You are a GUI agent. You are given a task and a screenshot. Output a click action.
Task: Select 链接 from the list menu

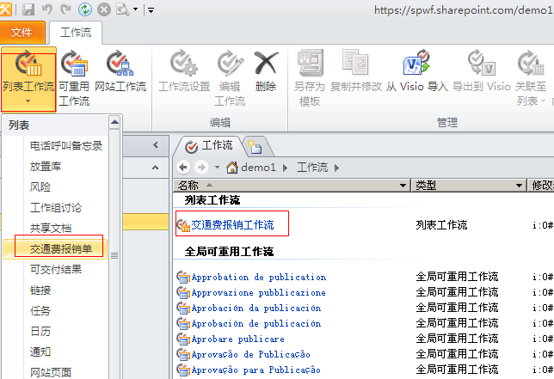click(x=55, y=290)
